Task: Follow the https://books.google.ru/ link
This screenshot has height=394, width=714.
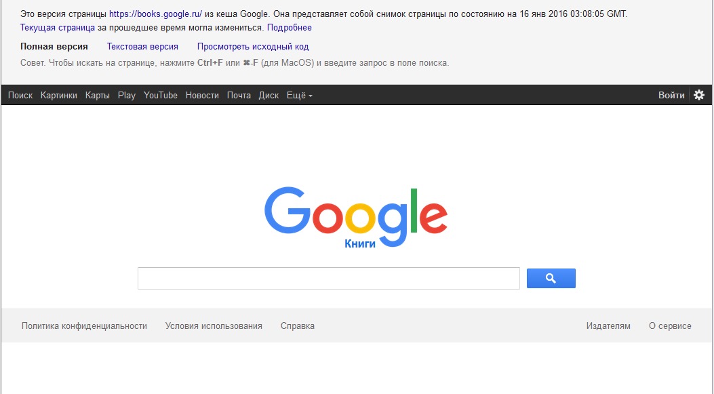Action: point(155,14)
